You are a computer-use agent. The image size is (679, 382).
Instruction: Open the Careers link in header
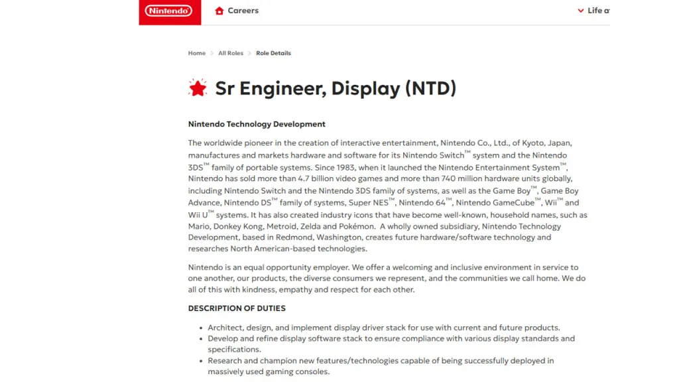tap(243, 11)
